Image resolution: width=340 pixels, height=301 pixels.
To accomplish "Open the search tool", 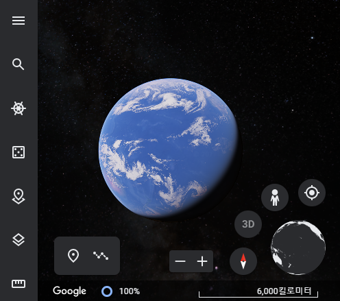I will click(x=19, y=64).
